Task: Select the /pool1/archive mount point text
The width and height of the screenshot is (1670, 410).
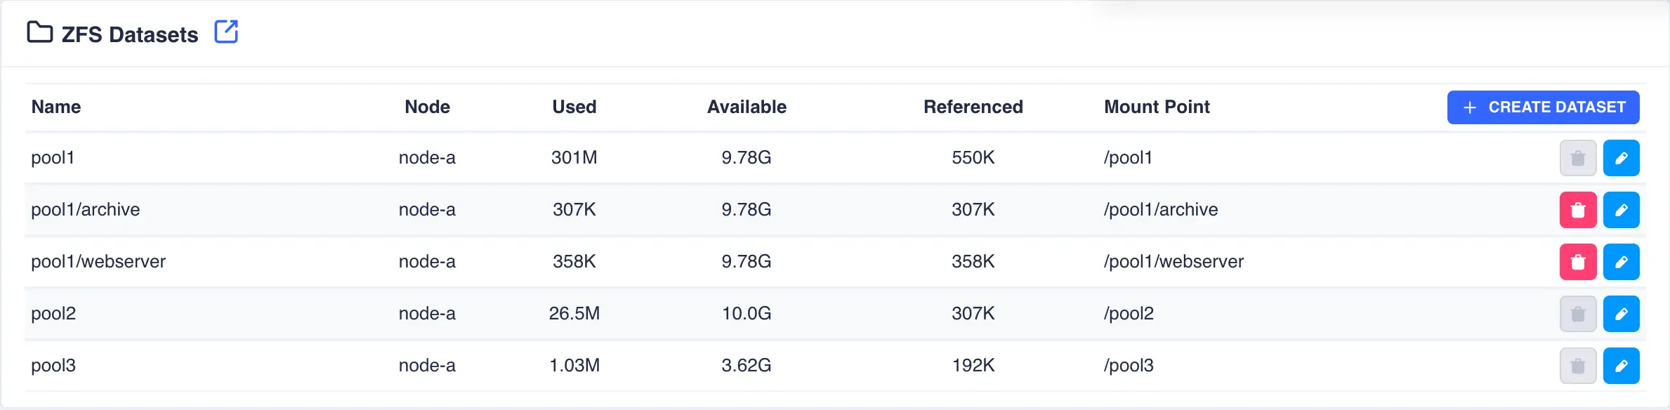Action: coord(1160,209)
